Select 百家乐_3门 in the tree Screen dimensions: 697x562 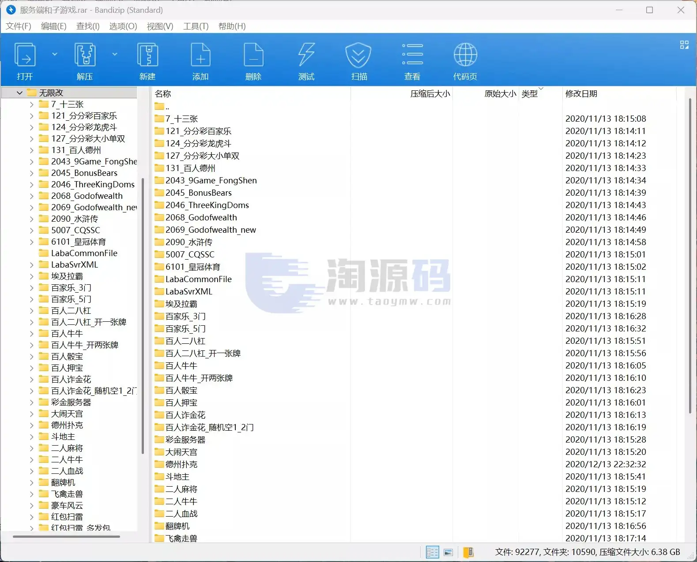71,288
